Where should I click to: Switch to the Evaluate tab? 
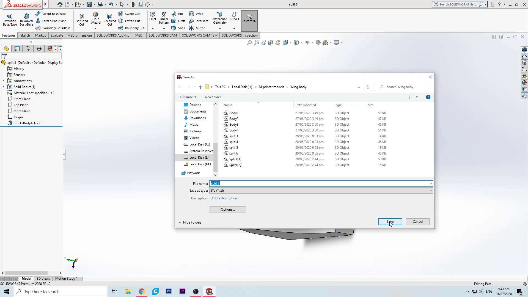click(57, 35)
